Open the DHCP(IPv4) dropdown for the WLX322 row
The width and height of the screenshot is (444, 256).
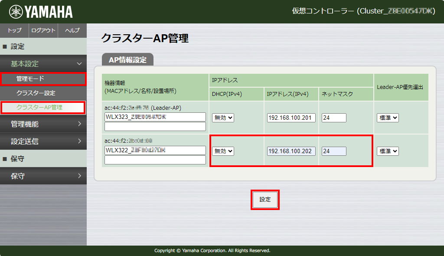click(222, 151)
